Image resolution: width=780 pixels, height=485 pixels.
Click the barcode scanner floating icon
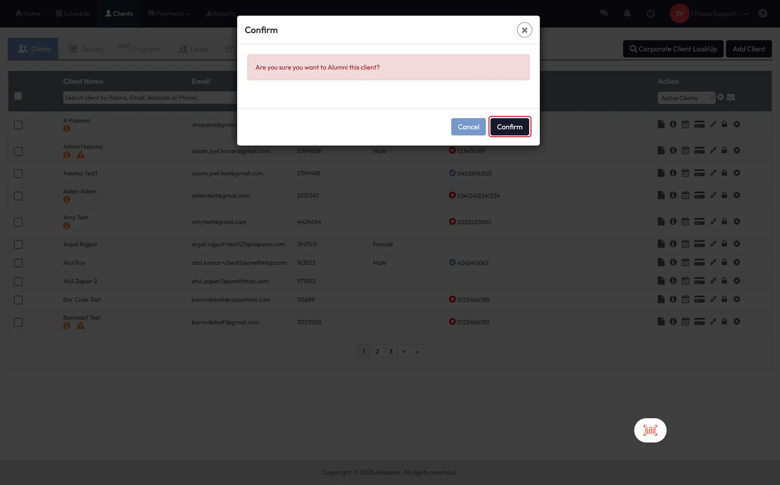click(650, 430)
